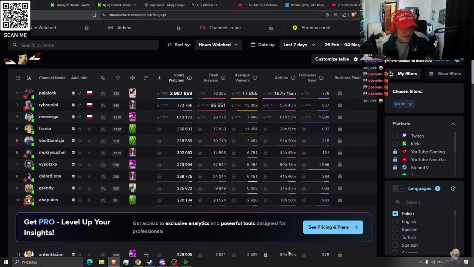Image resolution: width=474 pixels, height=267 pixels.
Task: Click the gamepad category column header icon
Action: click(132, 78)
